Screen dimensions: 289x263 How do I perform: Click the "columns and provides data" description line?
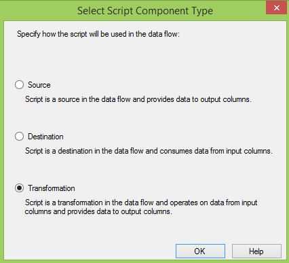(98, 211)
